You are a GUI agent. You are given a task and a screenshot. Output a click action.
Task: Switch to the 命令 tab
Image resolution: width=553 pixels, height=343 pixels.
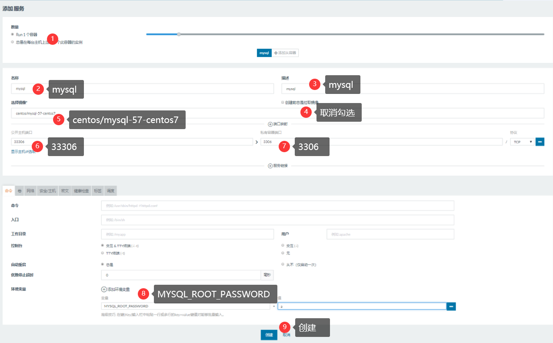[8, 191]
